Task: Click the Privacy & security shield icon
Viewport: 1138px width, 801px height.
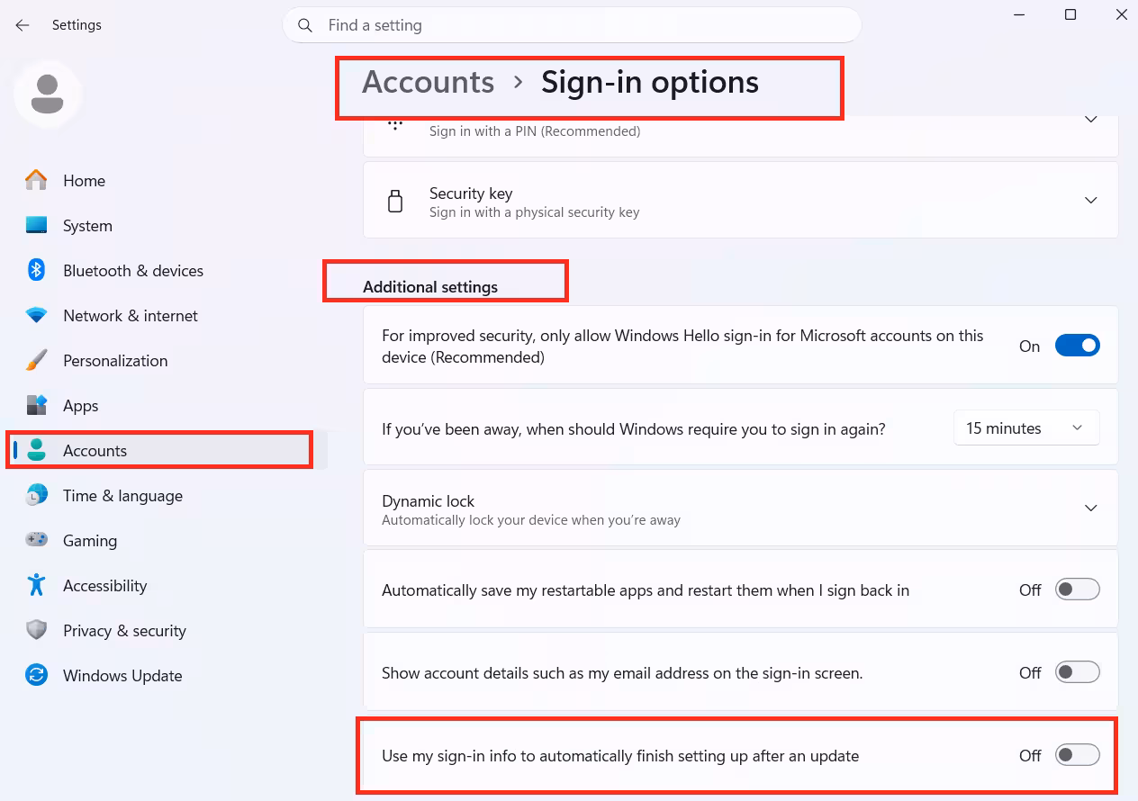Action: [36, 630]
